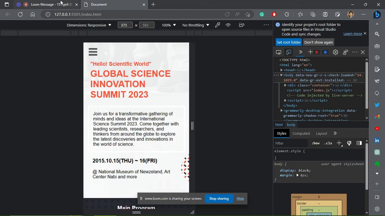Expand the margin shorthand property
This screenshot has height=216, width=385.
click(x=298, y=175)
